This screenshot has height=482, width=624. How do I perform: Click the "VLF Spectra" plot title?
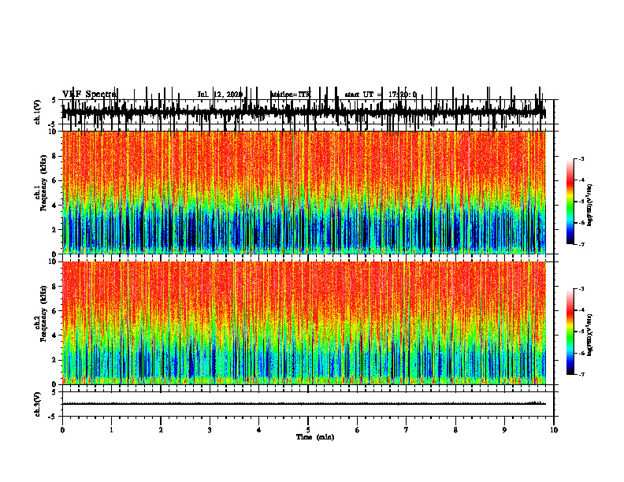(x=89, y=95)
